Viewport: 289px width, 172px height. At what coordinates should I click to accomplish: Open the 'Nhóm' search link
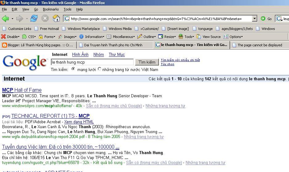click(98, 54)
